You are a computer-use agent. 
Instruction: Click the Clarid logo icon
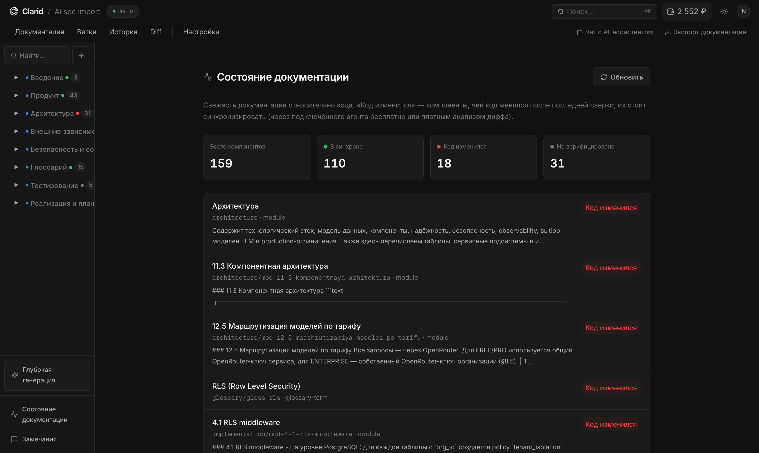(14, 11)
